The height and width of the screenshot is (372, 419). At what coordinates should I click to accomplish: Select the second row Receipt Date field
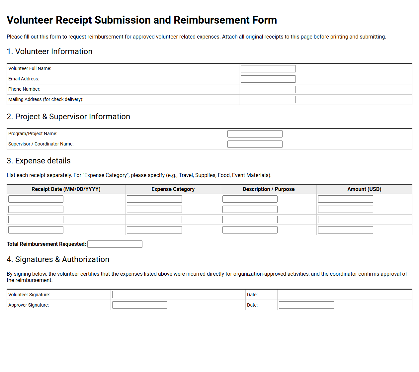click(x=36, y=209)
